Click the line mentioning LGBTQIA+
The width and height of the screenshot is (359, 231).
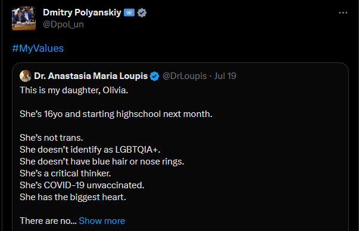(x=90, y=150)
